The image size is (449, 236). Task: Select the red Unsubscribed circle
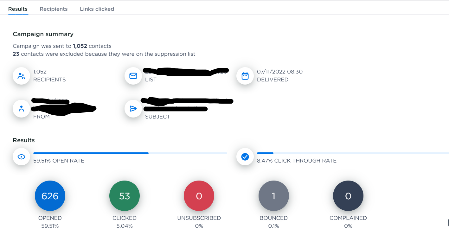point(199,196)
